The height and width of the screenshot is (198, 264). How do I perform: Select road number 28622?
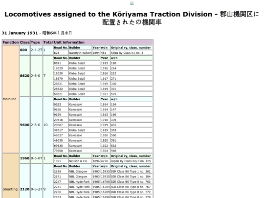(61, 89)
